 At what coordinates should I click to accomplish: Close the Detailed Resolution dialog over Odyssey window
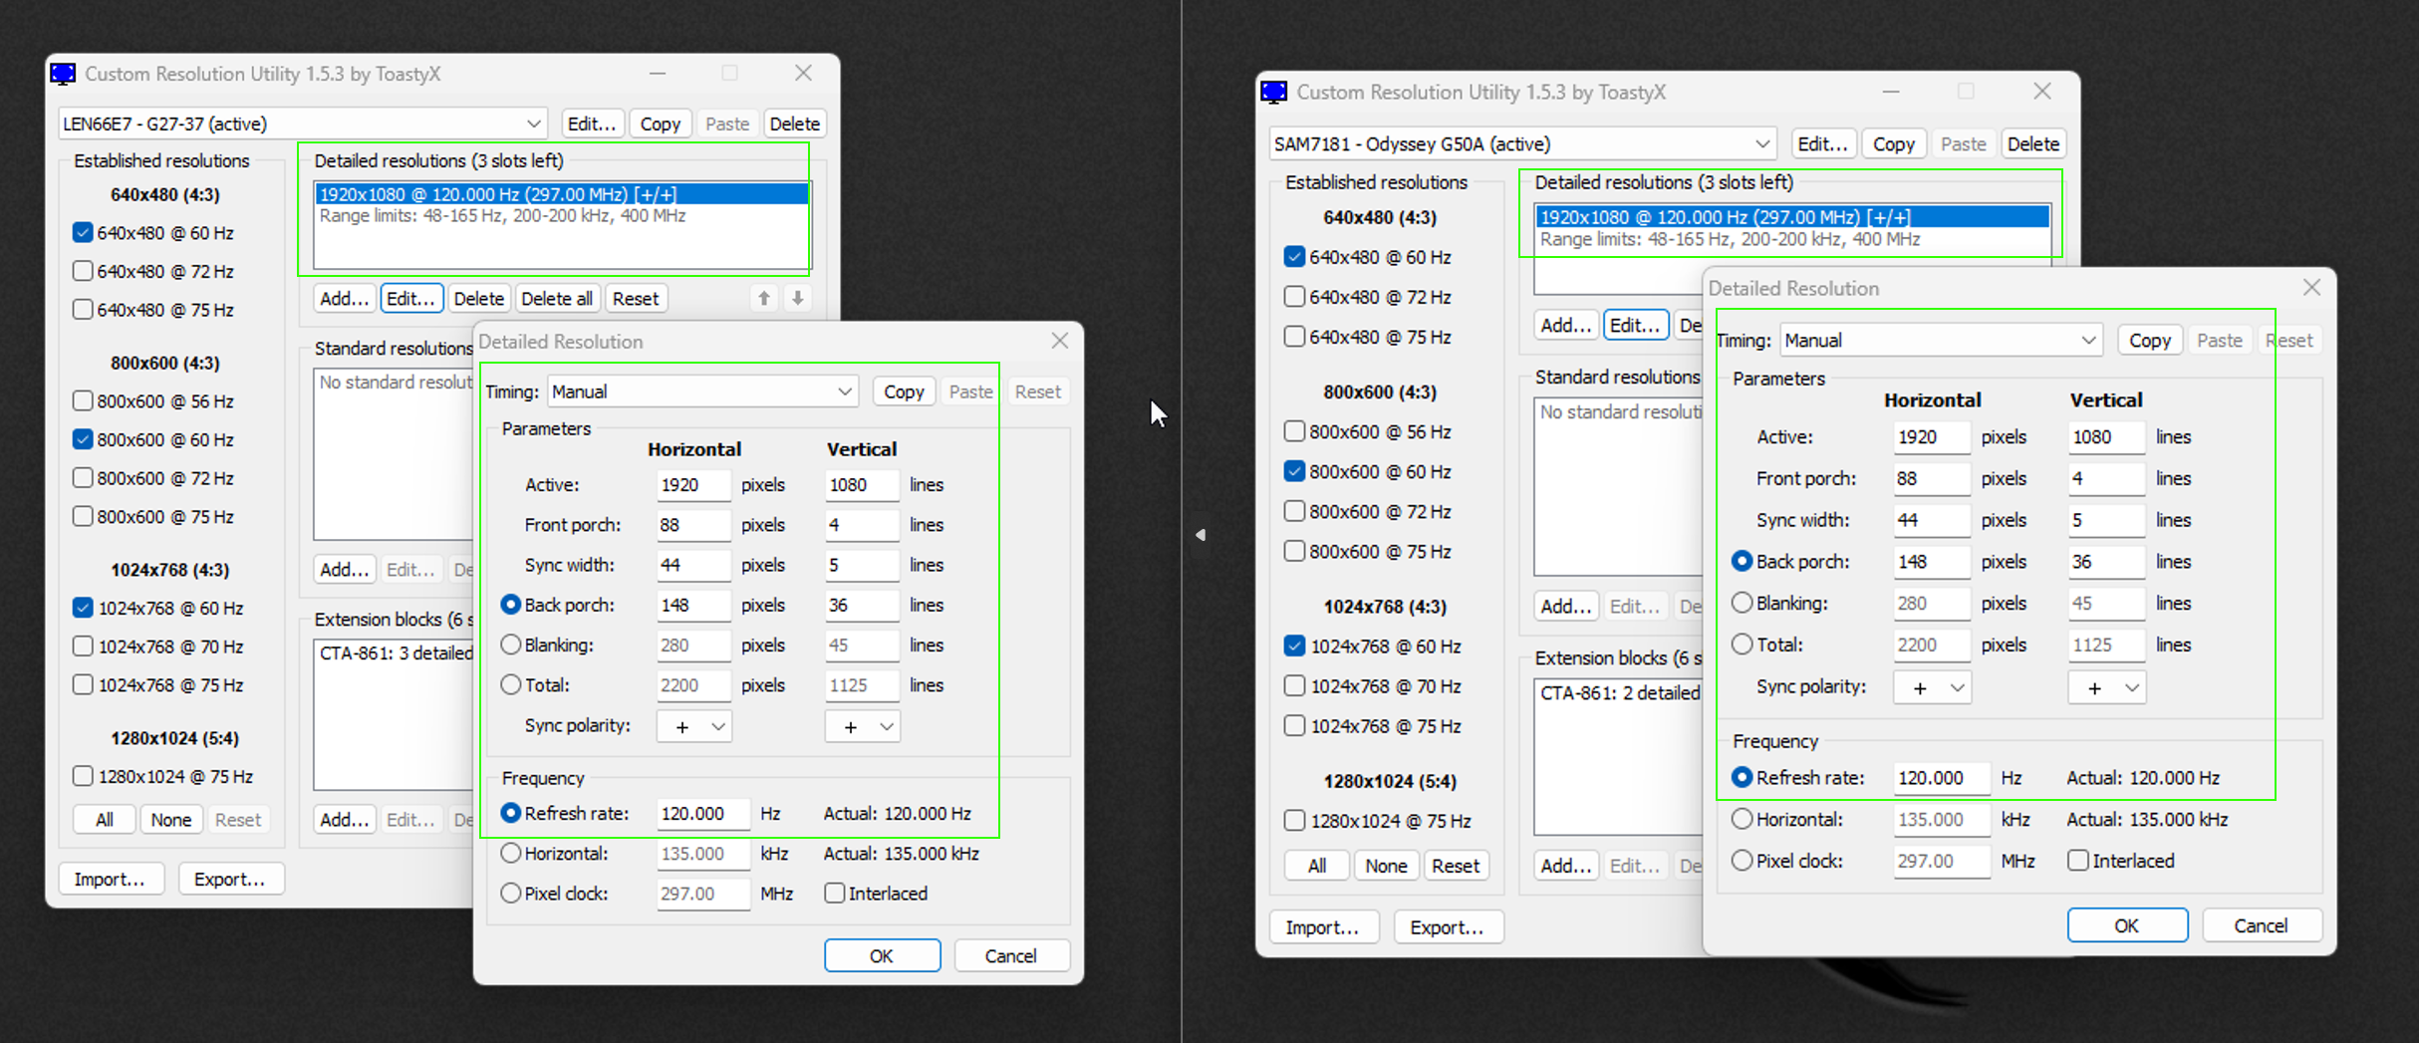tap(2311, 288)
